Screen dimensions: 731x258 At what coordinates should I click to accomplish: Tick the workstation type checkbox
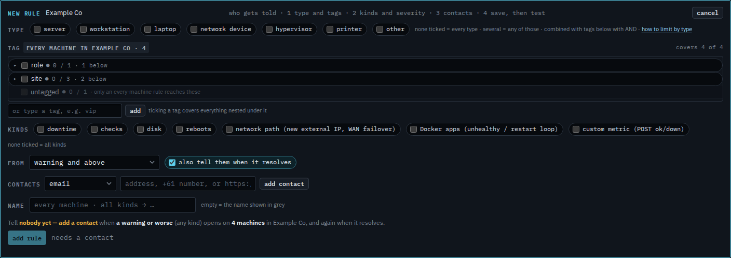[83, 30]
